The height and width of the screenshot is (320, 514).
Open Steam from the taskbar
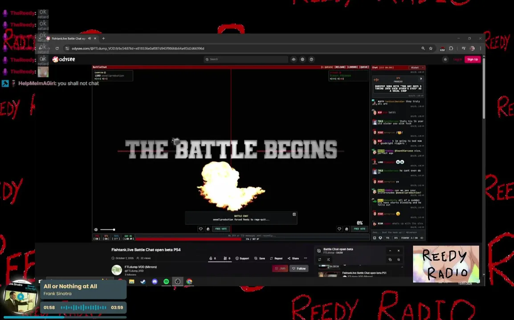[x=143, y=281]
